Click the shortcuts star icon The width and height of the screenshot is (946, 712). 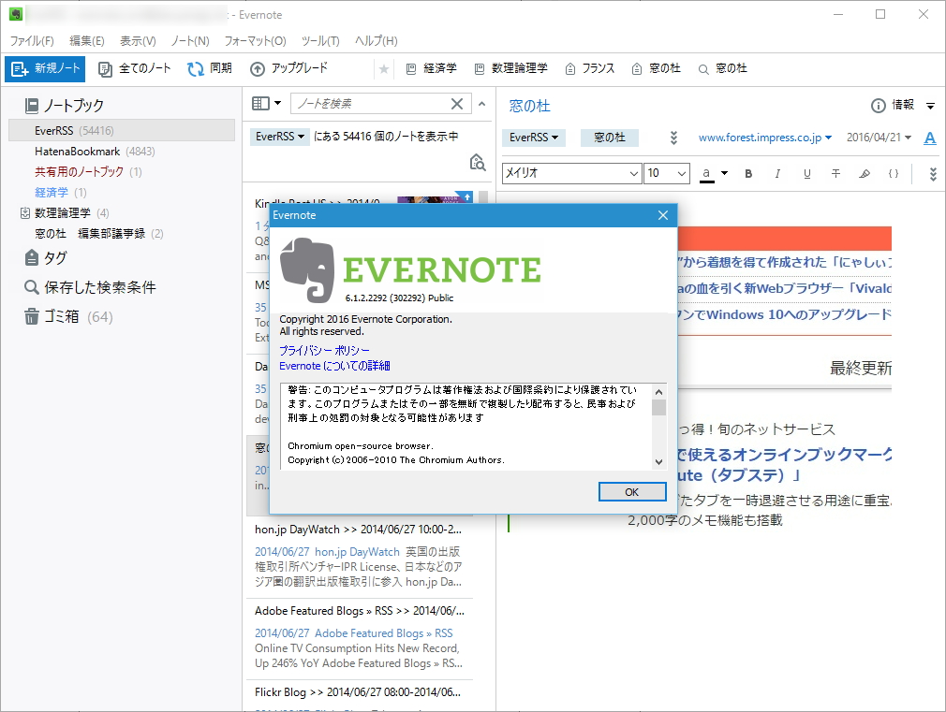coord(384,69)
